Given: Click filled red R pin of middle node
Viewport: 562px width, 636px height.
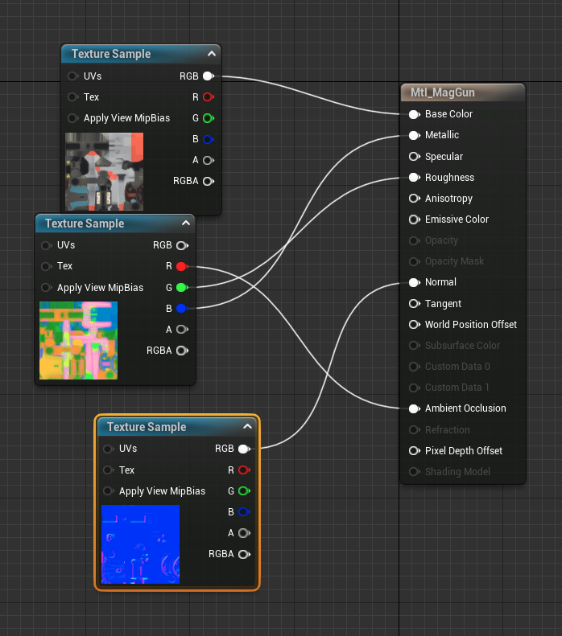Looking at the screenshot, I should 182,266.
